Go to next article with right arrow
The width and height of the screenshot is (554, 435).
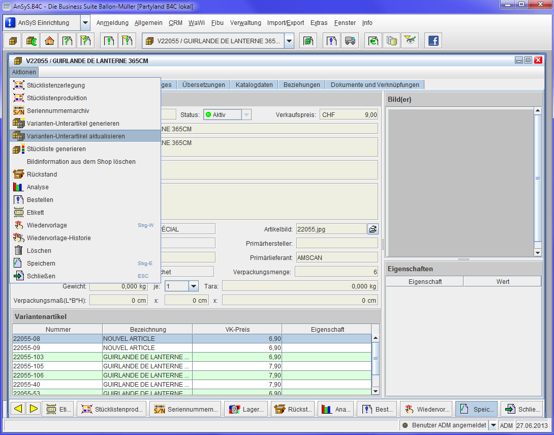[x=34, y=409]
